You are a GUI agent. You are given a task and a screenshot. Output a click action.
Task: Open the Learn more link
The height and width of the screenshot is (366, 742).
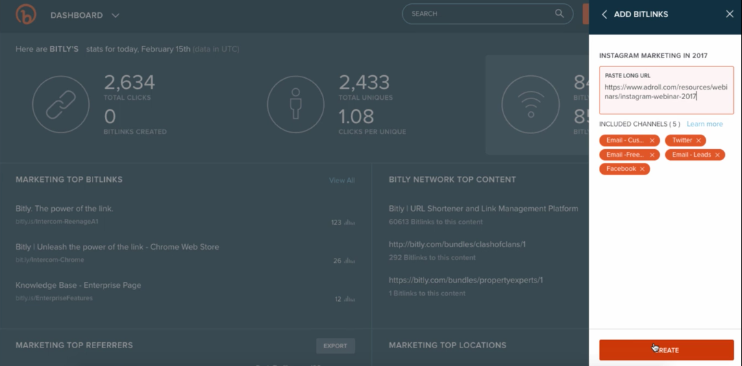(x=704, y=125)
